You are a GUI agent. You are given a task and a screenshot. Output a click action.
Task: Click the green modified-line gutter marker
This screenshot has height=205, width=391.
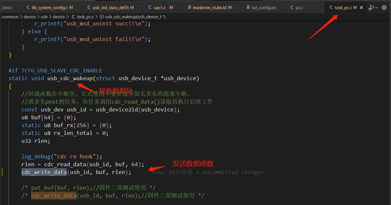2,172
